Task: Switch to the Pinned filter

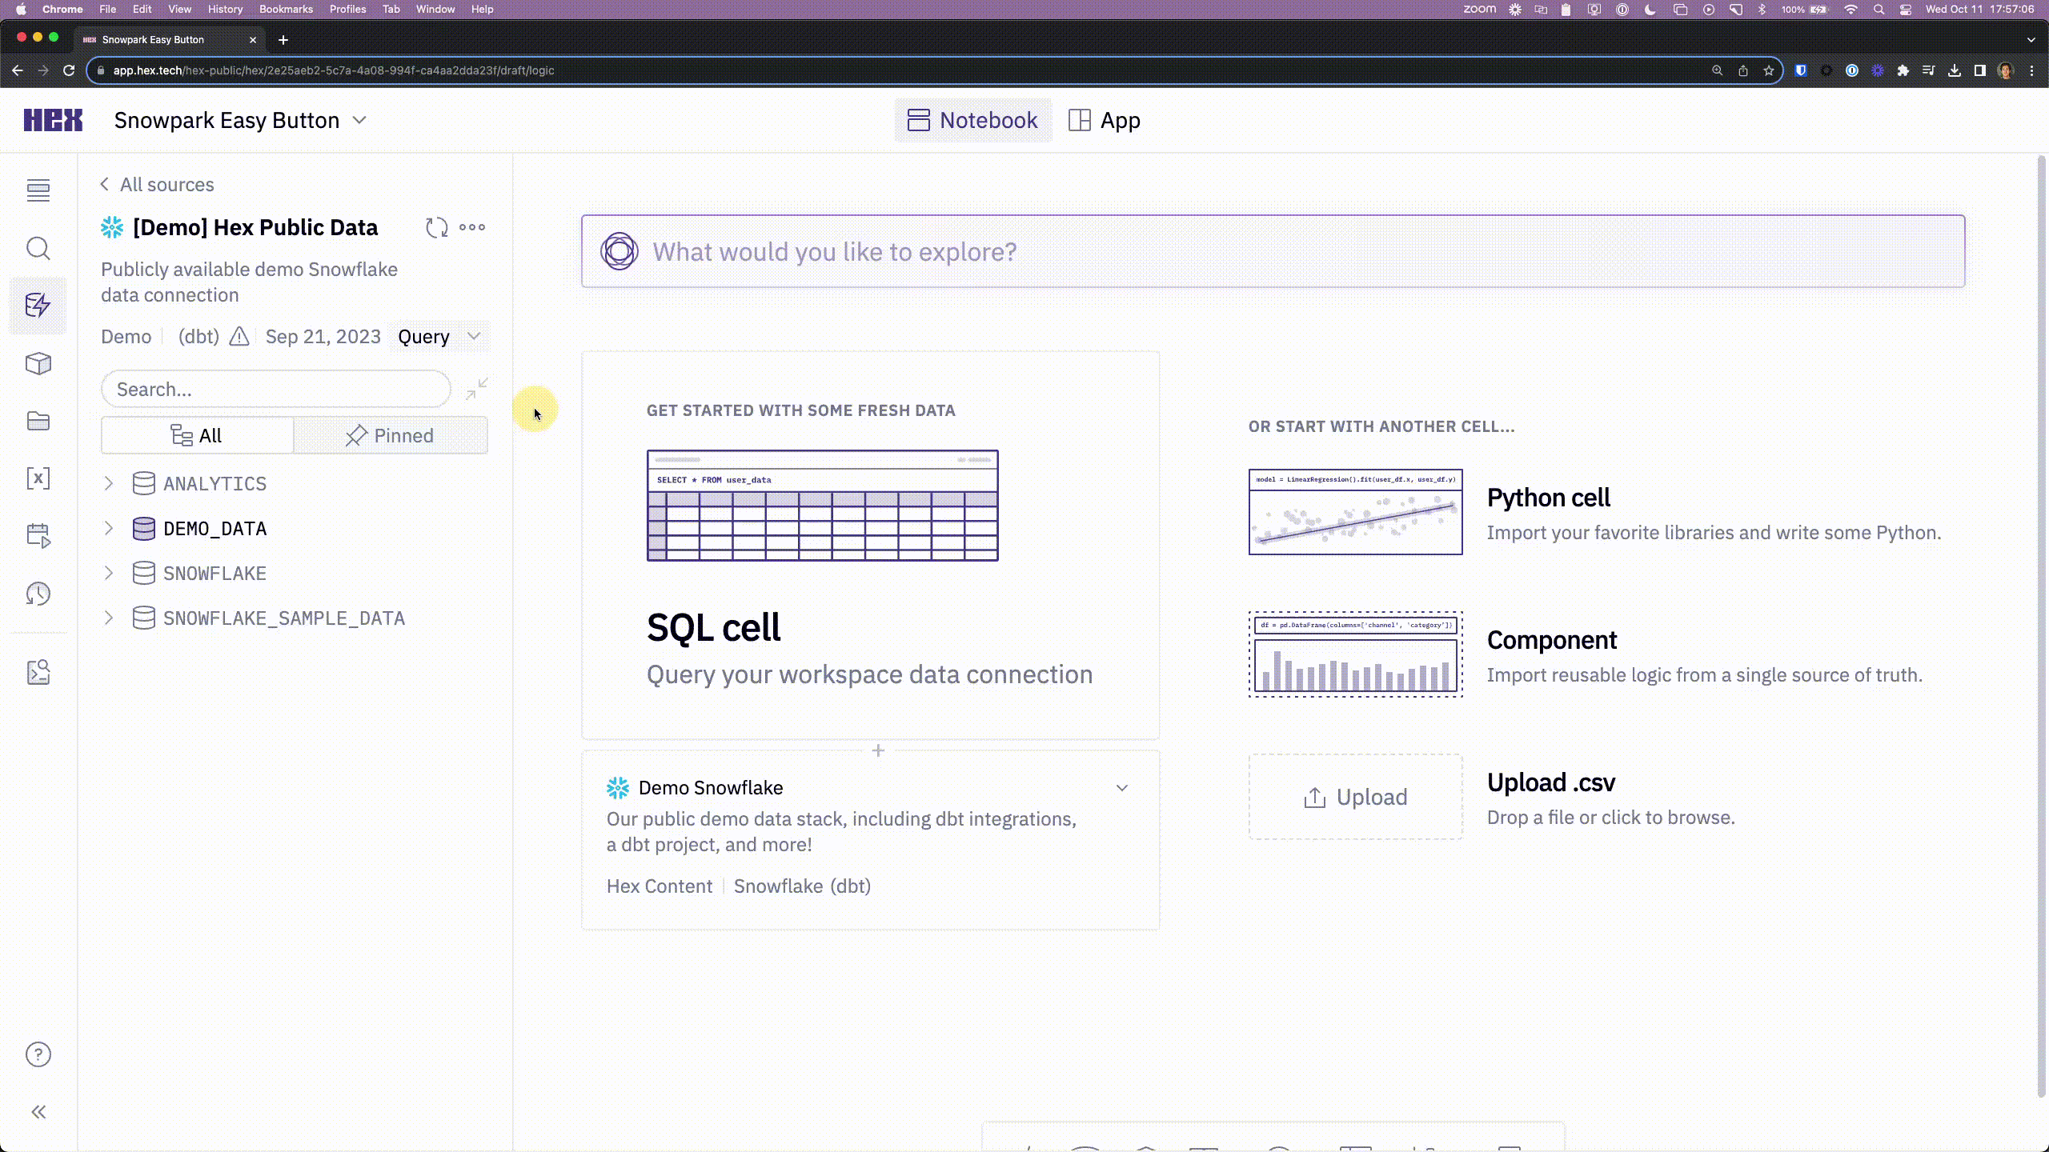Action: coord(390,435)
